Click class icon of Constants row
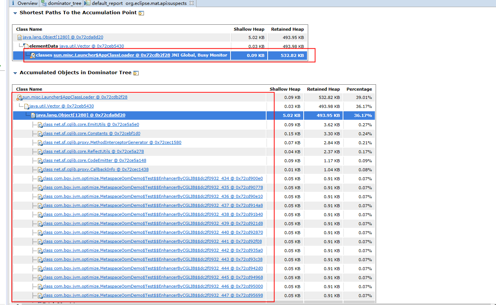 point(40,134)
